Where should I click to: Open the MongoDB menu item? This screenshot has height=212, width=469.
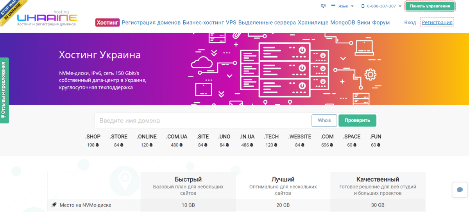343,22
